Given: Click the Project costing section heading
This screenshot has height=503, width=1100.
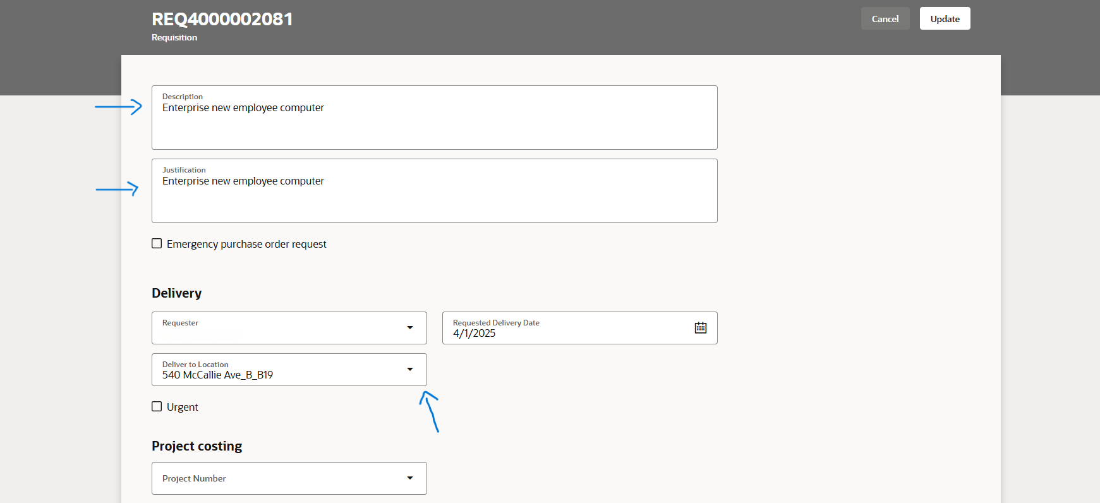Looking at the screenshot, I should (x=196, y=446).
